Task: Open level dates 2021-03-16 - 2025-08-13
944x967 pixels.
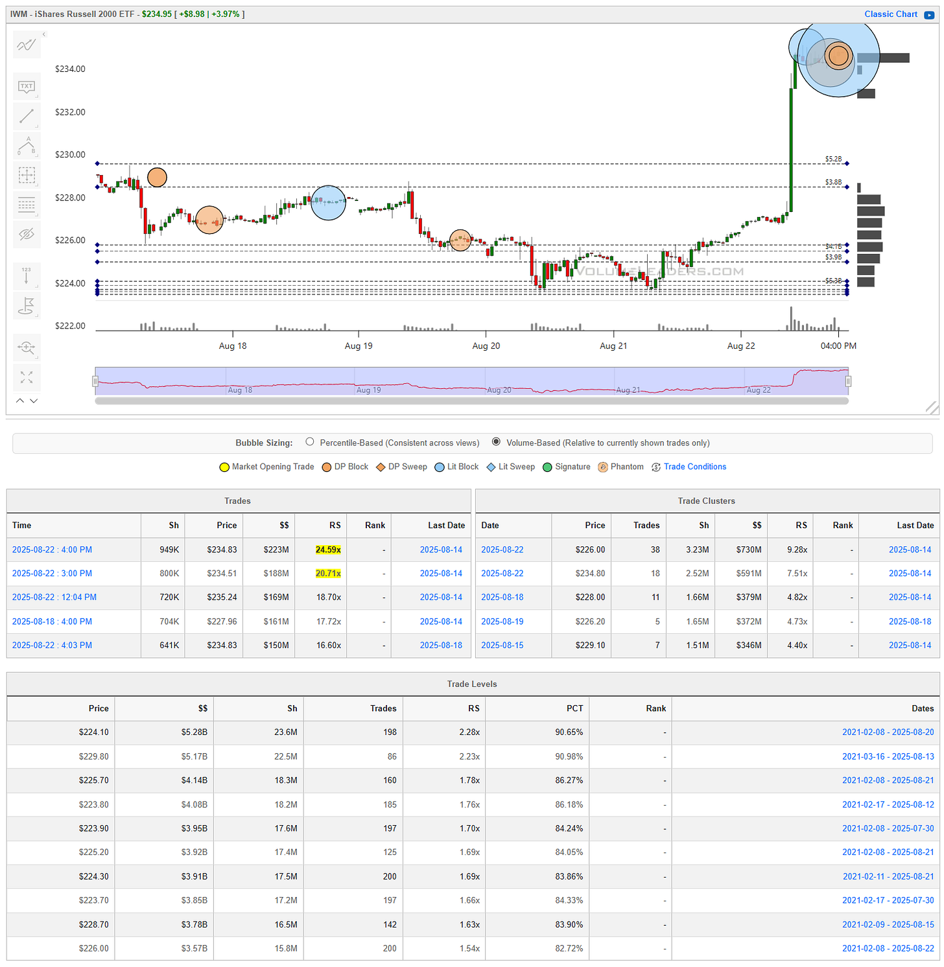Action: 888,756
